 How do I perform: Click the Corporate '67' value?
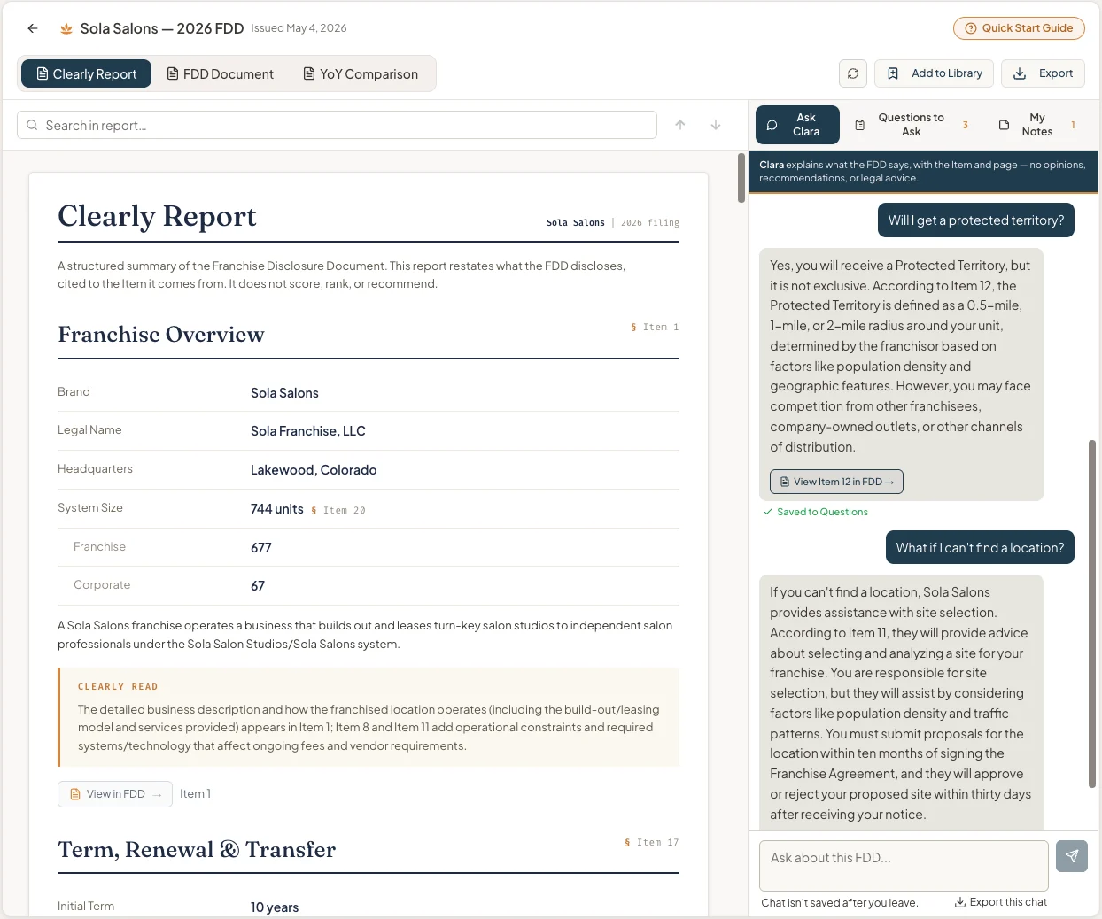(x=258, y=586)
